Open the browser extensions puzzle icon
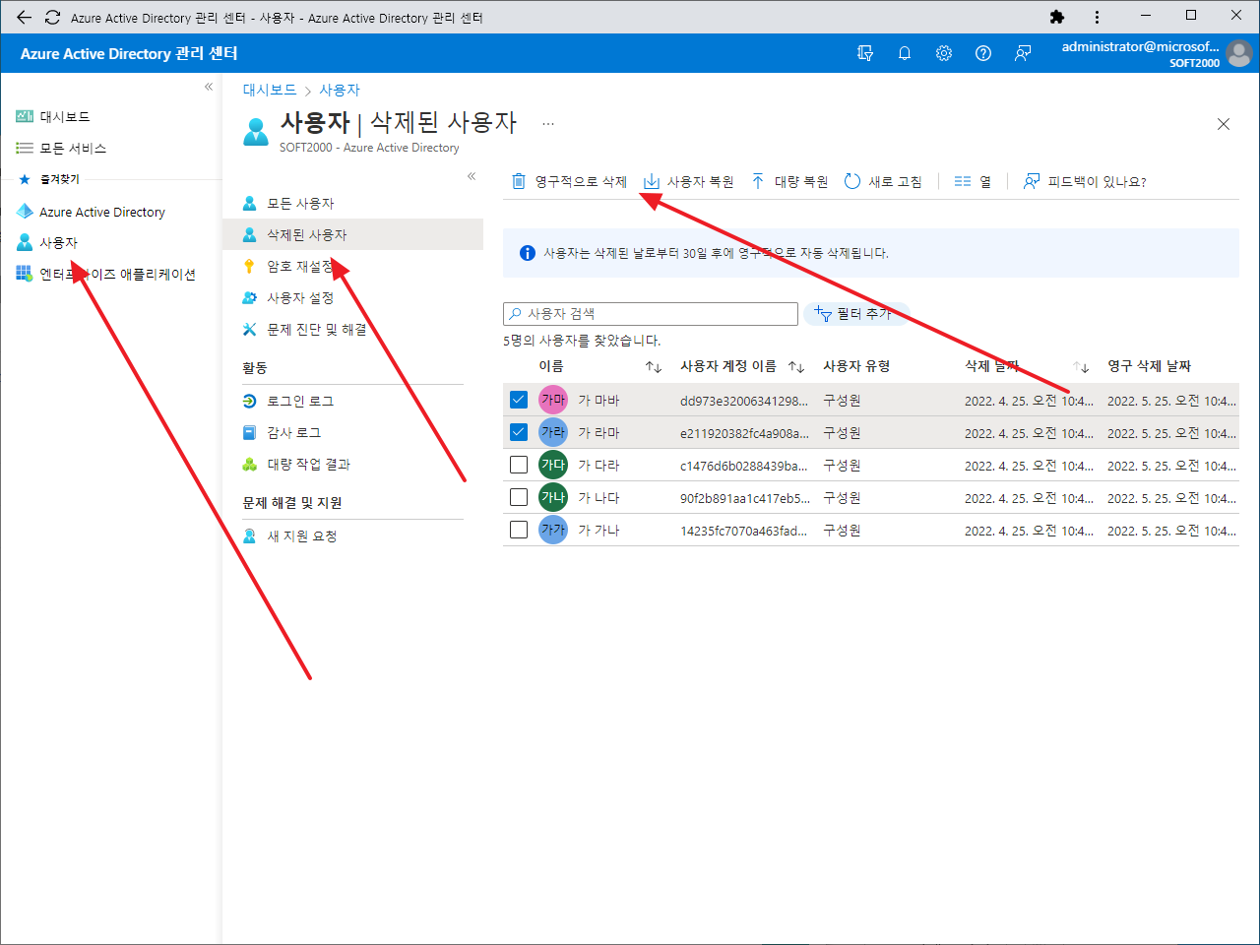 [x=1057, y=17]
